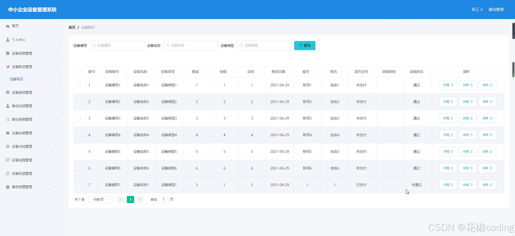Check the checkbox for row 设备编号4

pyautogui.click(x=79, y=135)
